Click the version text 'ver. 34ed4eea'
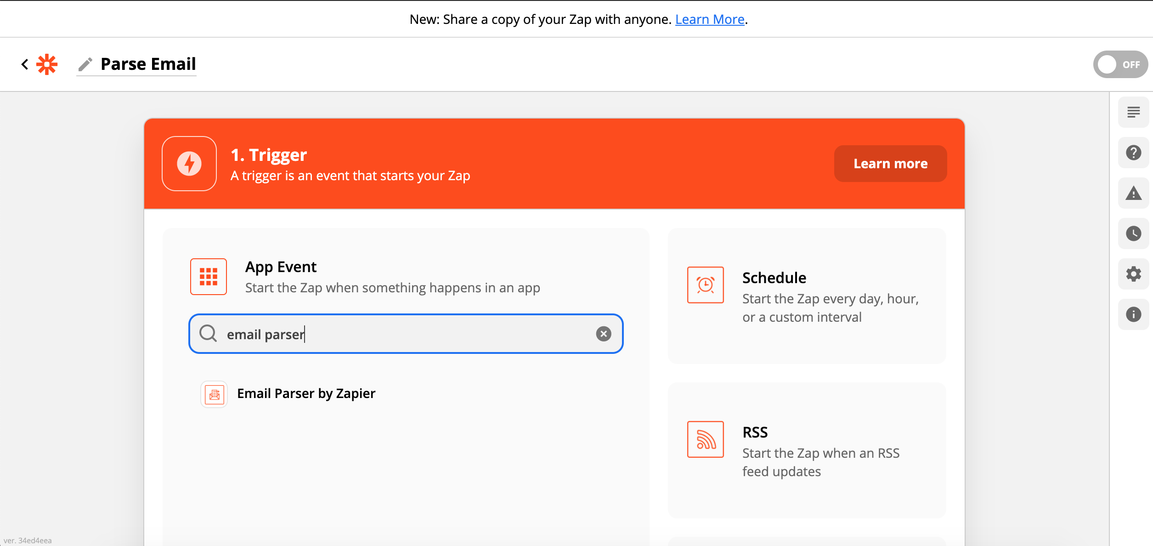Screen dimensions: 1153x546 pos(28,540)
